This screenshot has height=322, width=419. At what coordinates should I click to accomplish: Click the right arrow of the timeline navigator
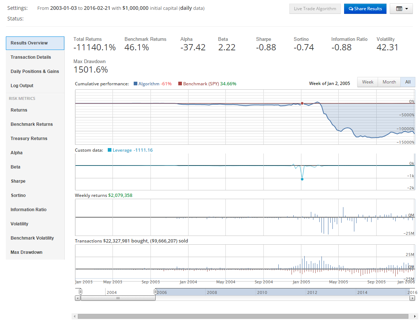point(412,298)
